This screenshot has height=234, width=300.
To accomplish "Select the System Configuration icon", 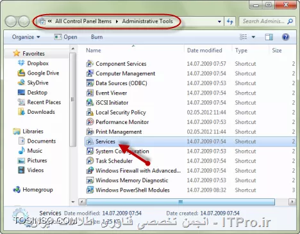I will [x=90, y=151].
